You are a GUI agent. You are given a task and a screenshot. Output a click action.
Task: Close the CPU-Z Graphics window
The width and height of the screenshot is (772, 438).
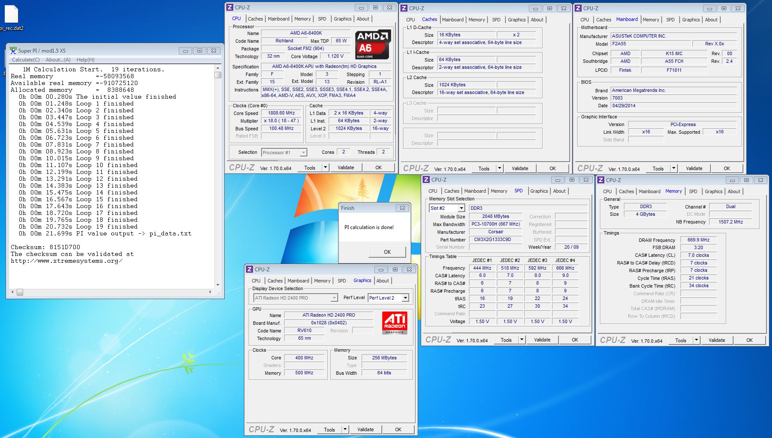pyautogui.click(x=409, y=269)
